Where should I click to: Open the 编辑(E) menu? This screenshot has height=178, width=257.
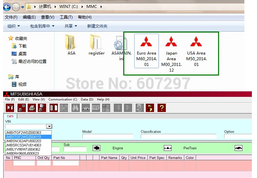tap(29, 17)
